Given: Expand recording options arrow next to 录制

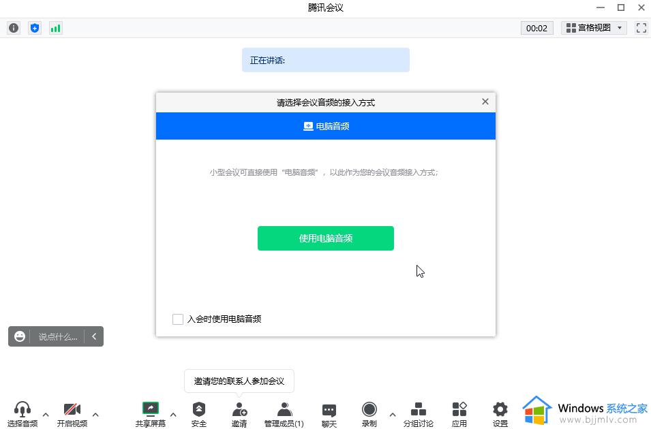Looking at the screenshot, I should [393, 415].
